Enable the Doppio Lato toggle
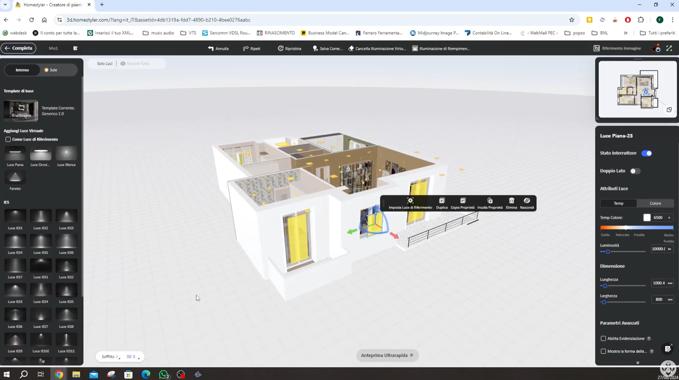 635,171
